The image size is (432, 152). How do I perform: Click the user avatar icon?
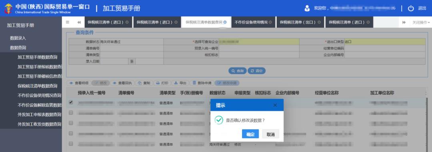(307, 8)
